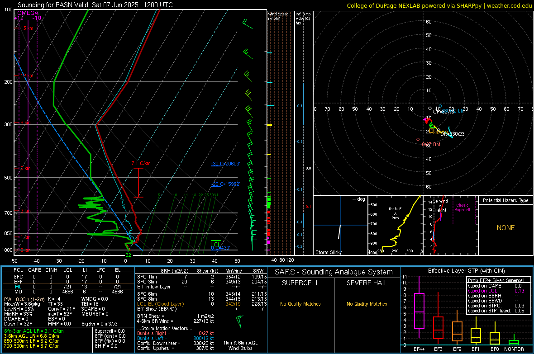Viewport: 534px width, 354px height.
Task: Click the CAPE column header
Action: click(x=34, y=270)
